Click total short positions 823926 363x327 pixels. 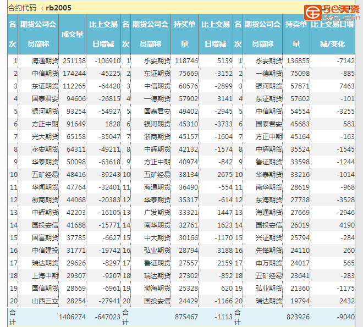coord(298,317)
